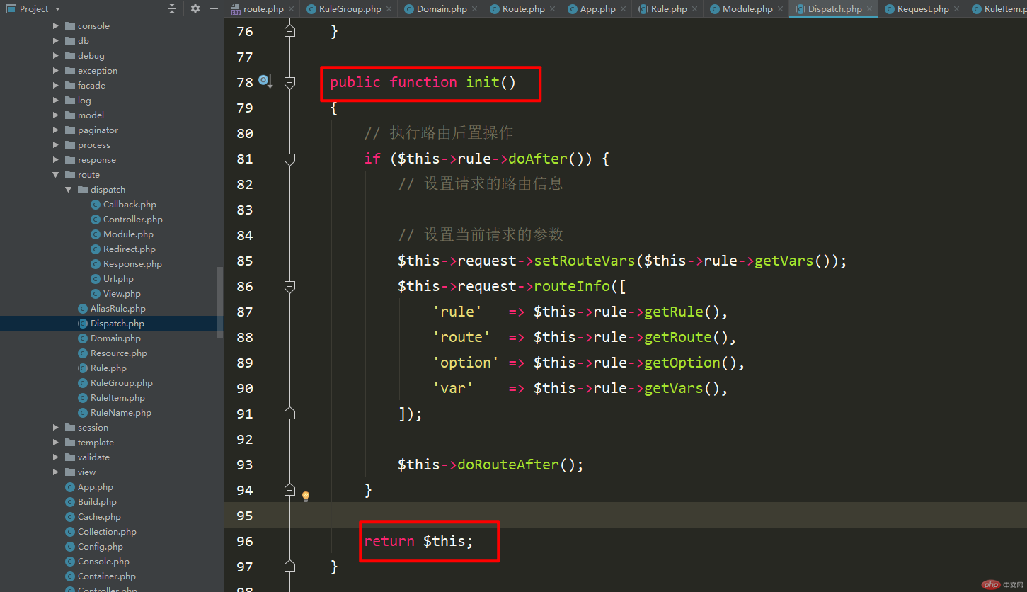Expand the facade folder

tap(56, 85)
